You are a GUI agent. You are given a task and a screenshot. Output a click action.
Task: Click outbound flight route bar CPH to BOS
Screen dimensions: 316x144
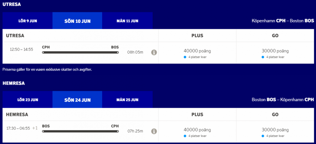click(x=80, y=52)
